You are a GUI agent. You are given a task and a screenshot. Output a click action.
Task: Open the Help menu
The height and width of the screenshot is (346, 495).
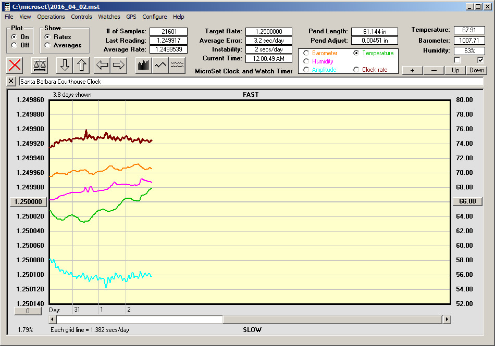(178, 17)
